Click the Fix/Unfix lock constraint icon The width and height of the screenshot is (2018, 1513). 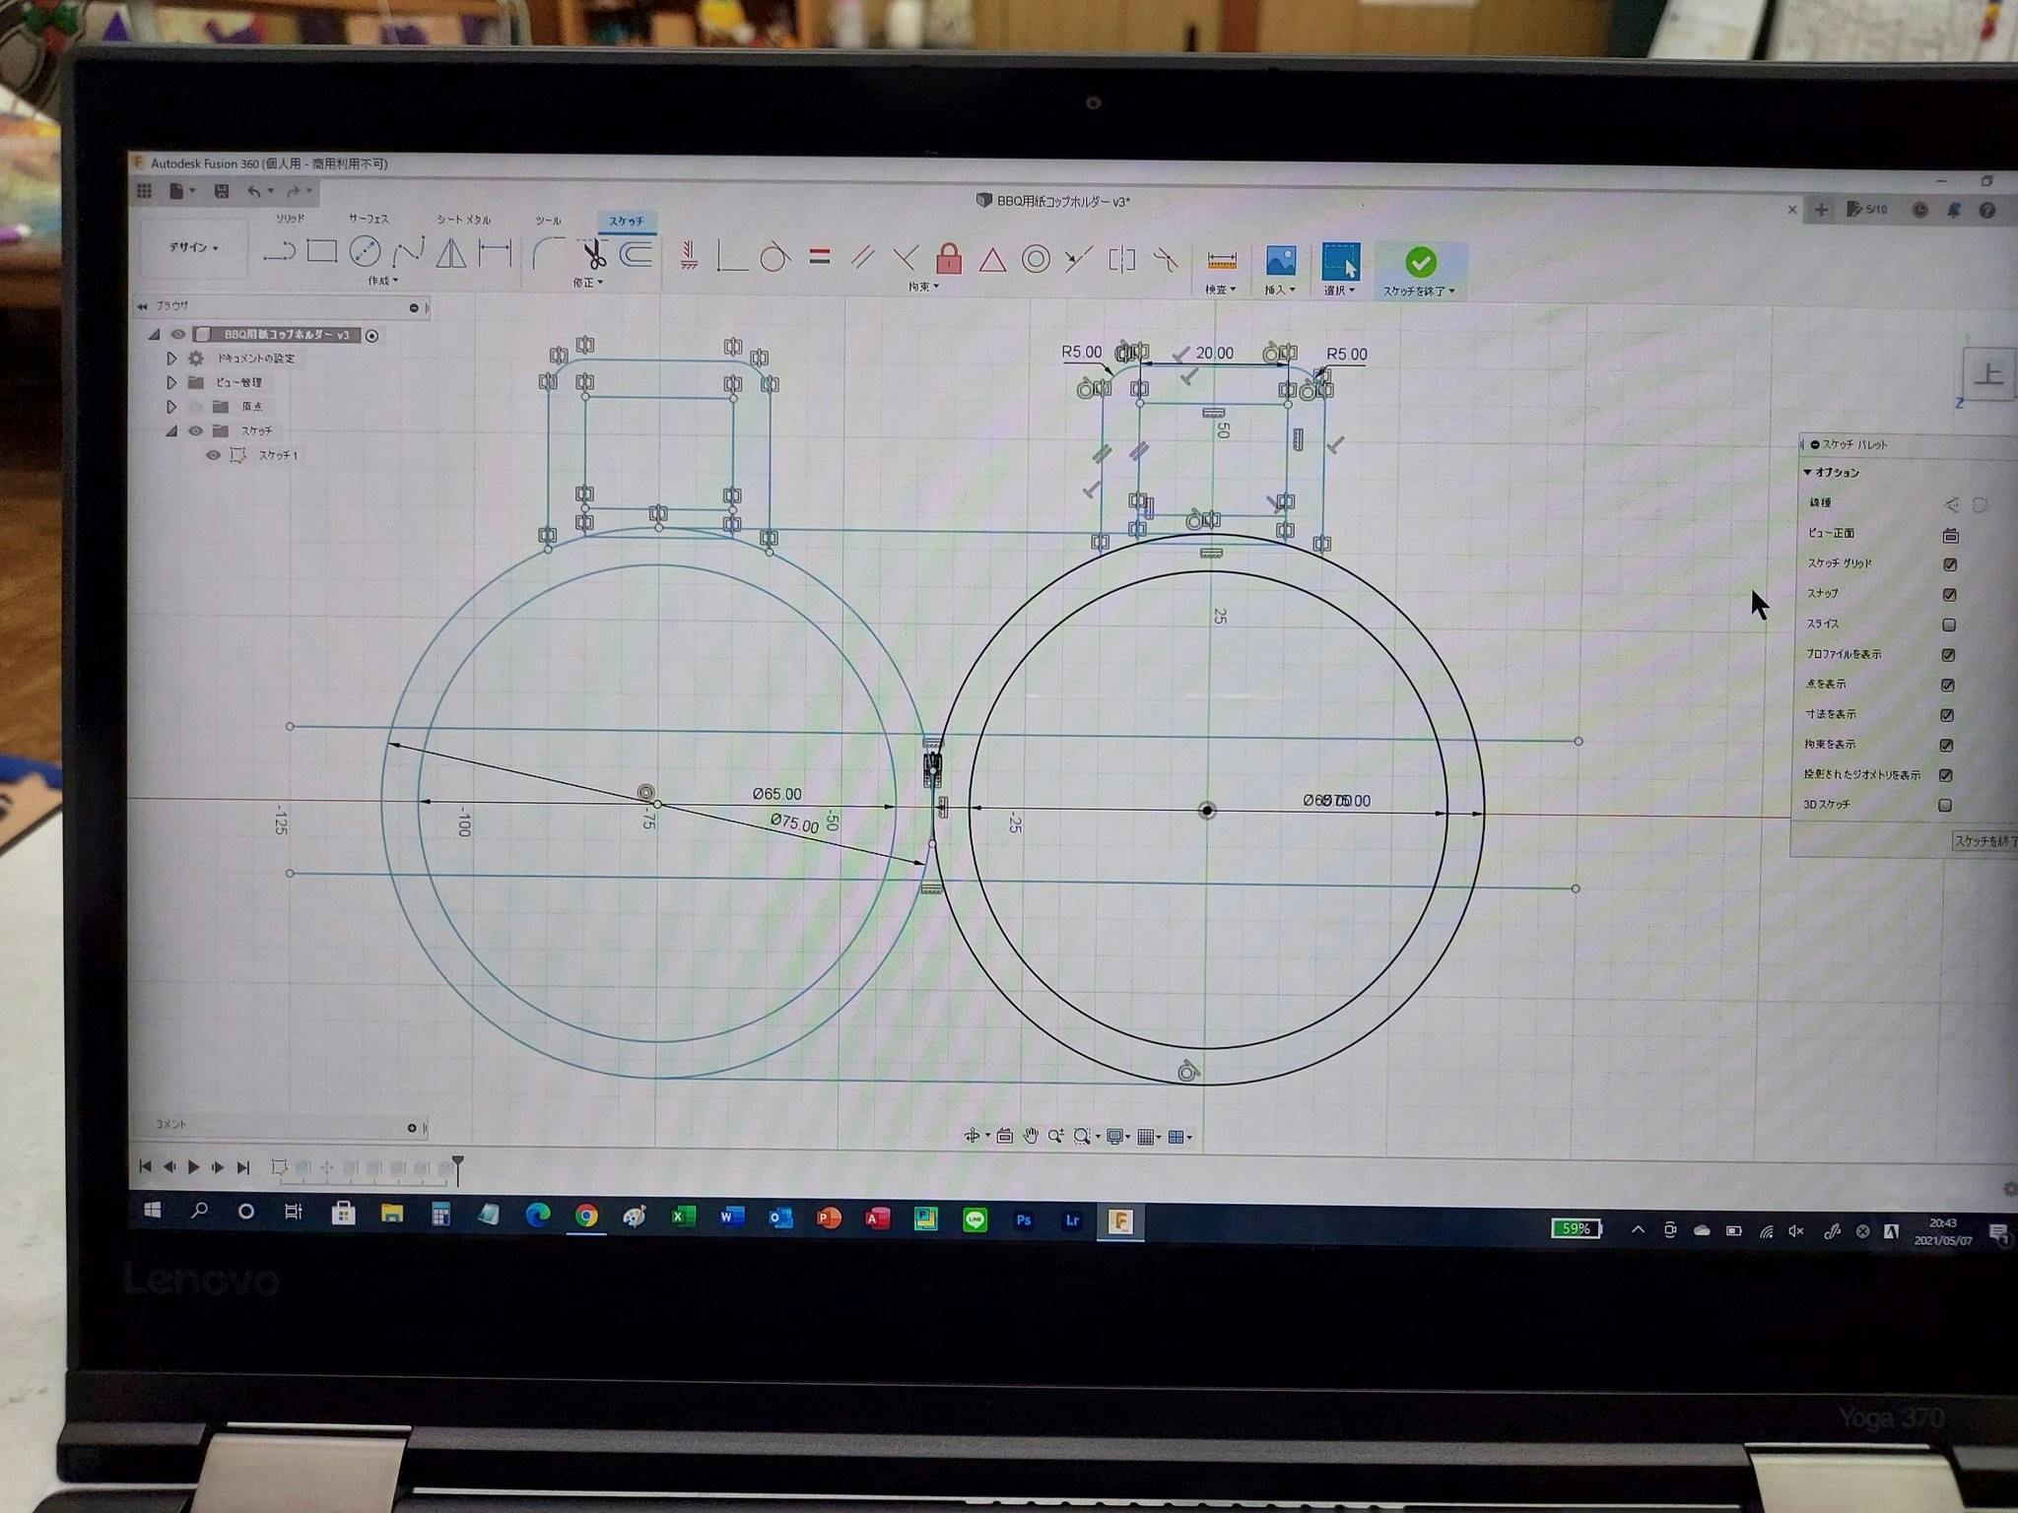click(948, 259)
